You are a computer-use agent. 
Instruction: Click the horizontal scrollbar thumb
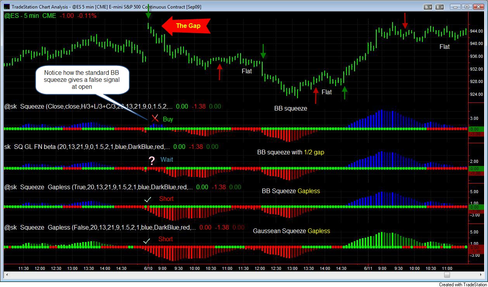pos(447,275)
